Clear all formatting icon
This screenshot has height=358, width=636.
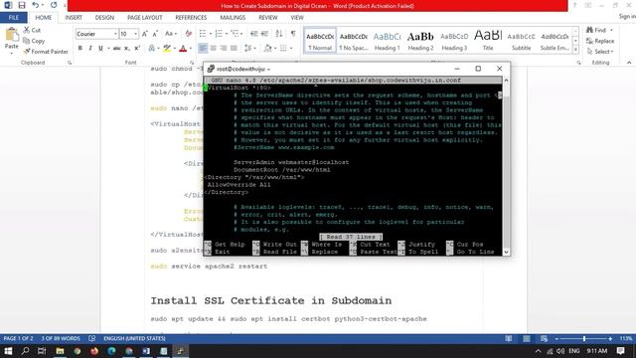(x=189, y=34)
